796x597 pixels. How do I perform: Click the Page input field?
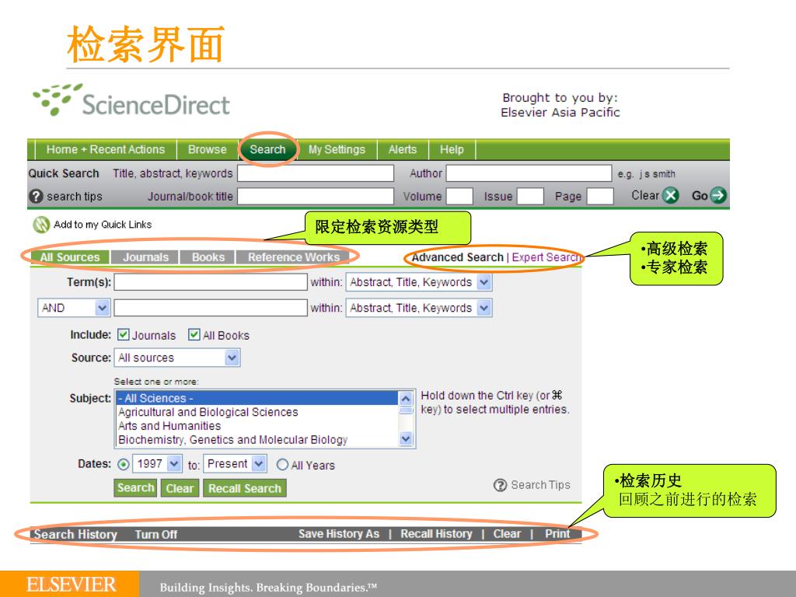pos(600,197)
